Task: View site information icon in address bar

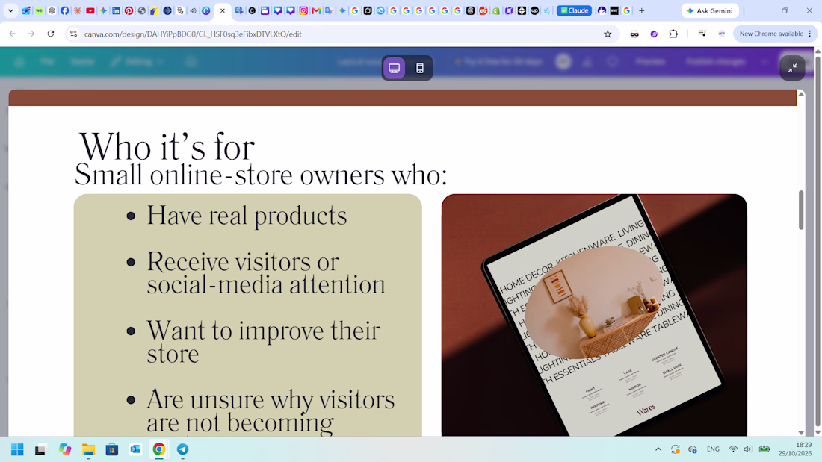Action: (73, 34)
